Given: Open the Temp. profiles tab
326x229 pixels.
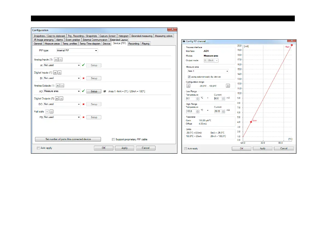Looking at the screenshot, I should pyautogui.click(x=70, y=44).
